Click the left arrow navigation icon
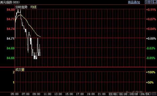This screenshot has width=157, height=96. tap(147, 2)
